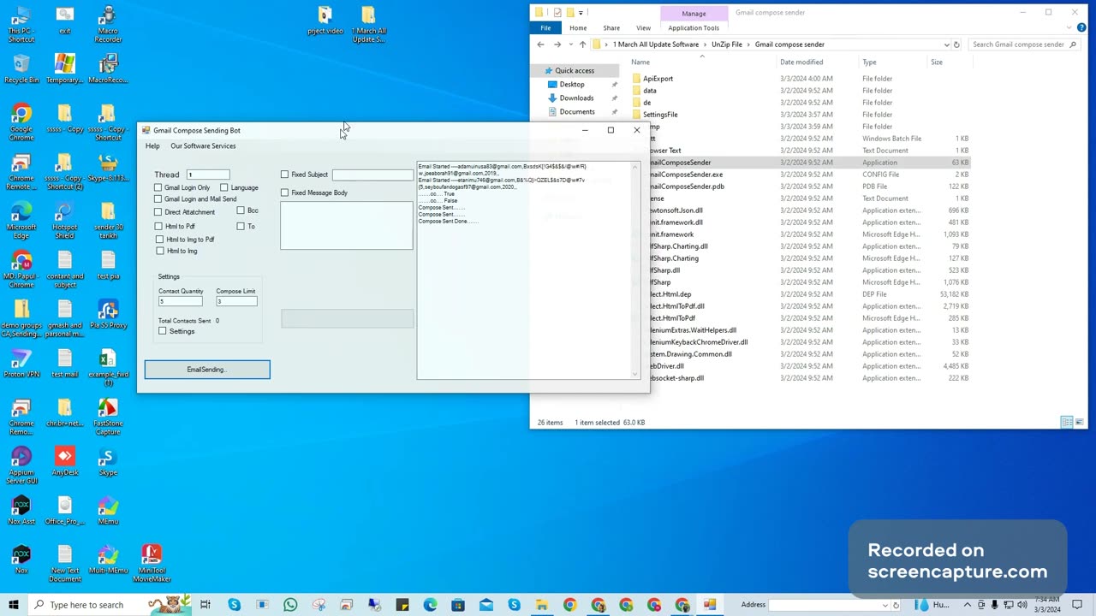The image size is (1096, 616).
Task: Switch to the View ribbon tab
Action: (x=643, y=28)
